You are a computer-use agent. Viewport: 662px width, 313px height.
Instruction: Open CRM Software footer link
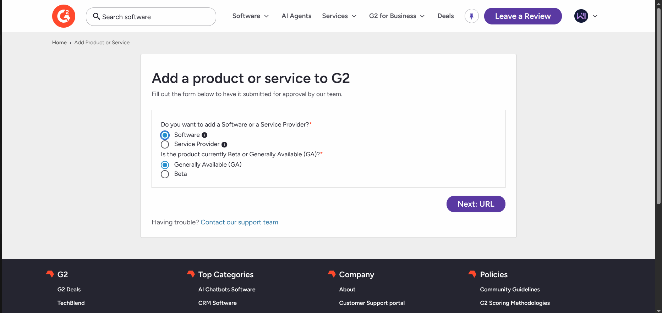217,303
